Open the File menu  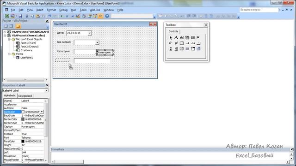pyautogui.click(x=13, y=10)
